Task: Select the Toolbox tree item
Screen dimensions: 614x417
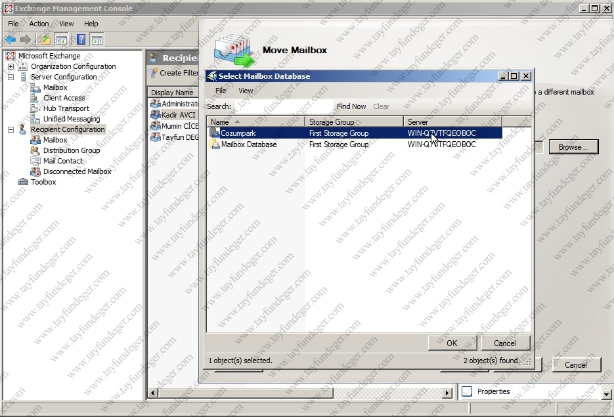Action: tap(43, 182)
